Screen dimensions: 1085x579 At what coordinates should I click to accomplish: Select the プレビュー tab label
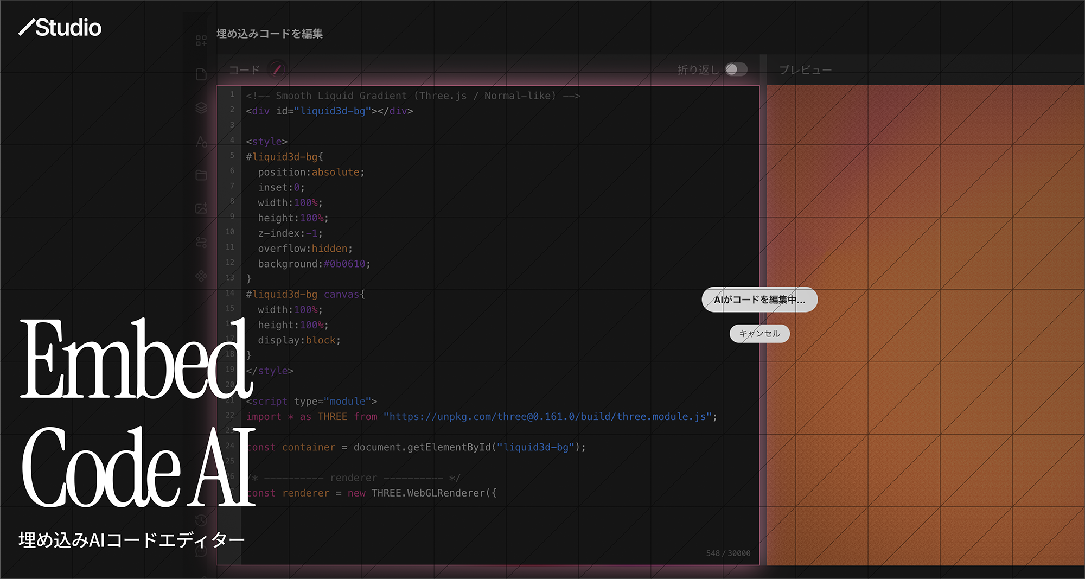point(806,70)
